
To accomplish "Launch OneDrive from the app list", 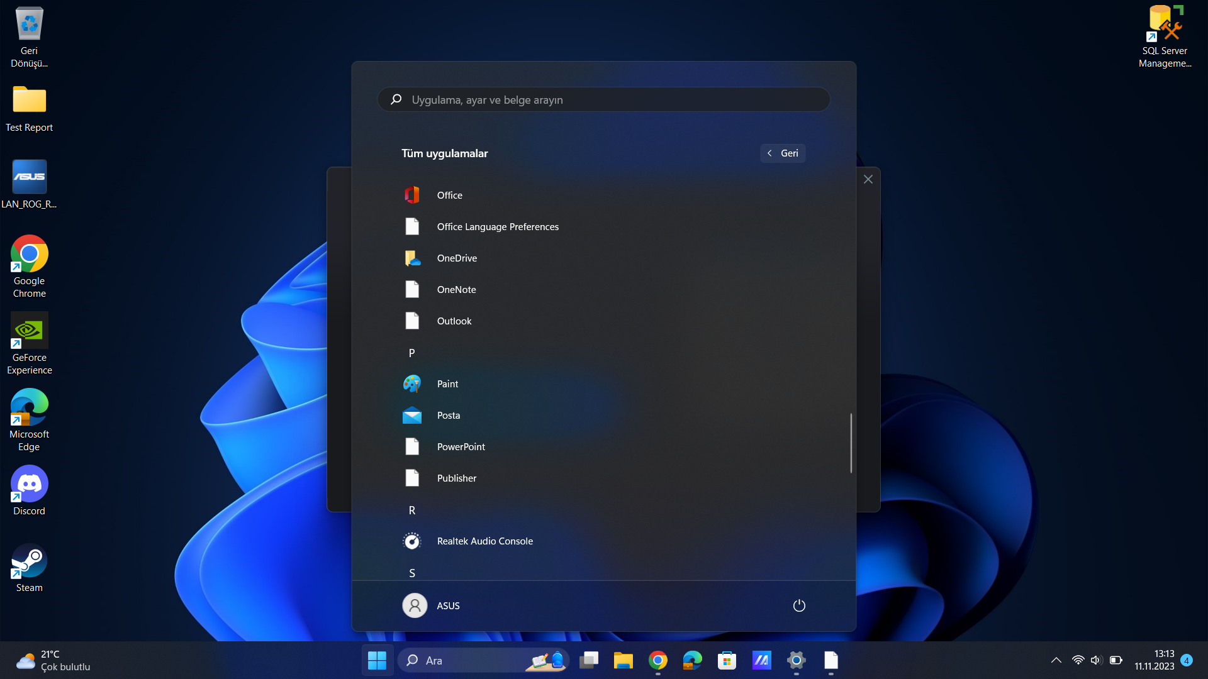I will click(457, 258).
